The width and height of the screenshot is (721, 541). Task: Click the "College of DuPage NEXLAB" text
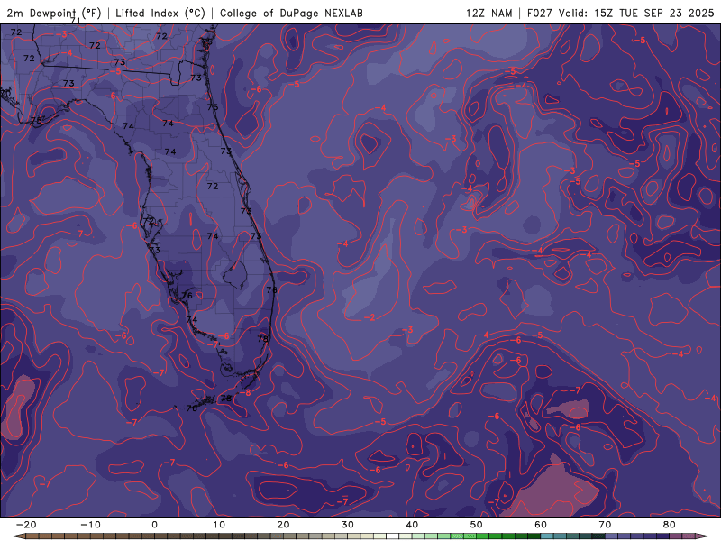coord(291,13)
